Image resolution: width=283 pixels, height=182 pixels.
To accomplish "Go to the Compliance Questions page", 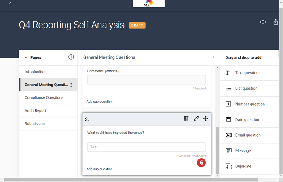I will (x=44, y=98).
